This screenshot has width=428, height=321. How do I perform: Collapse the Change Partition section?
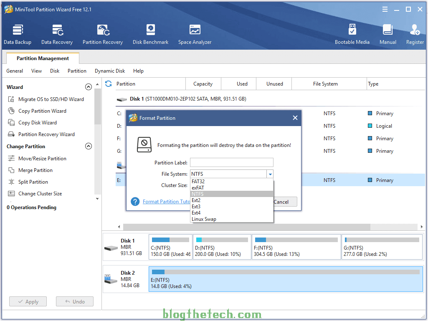pos(88,147)
